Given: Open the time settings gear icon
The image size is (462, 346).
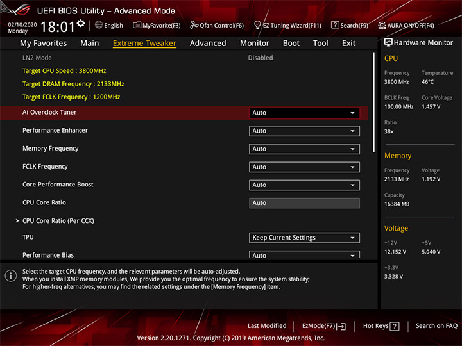Looking at the screenshot, I should click(81, 23).
